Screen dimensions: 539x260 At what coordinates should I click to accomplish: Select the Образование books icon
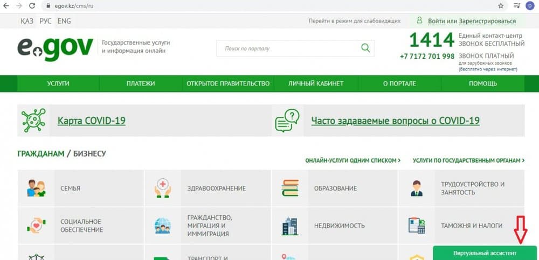click(290, 188)
